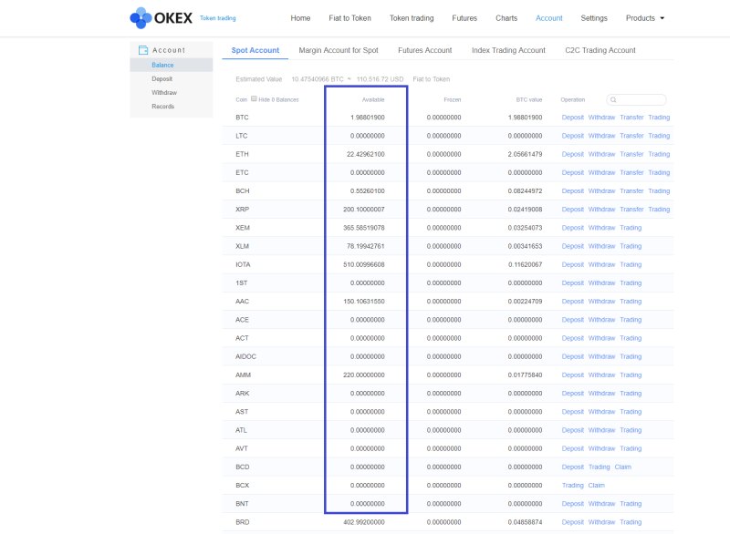Open Records in the Account sidebar
730x534 pixels.
click(163, 107)
